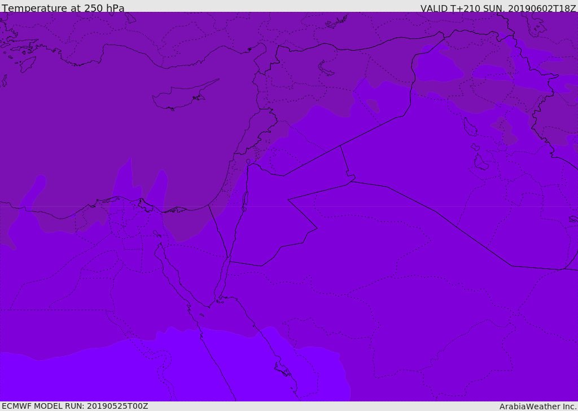Click the 'VALID T+210 SUN. 20190602T18Z' label
This screenshot has width=578, height=411.
click(x=498, y=8)
